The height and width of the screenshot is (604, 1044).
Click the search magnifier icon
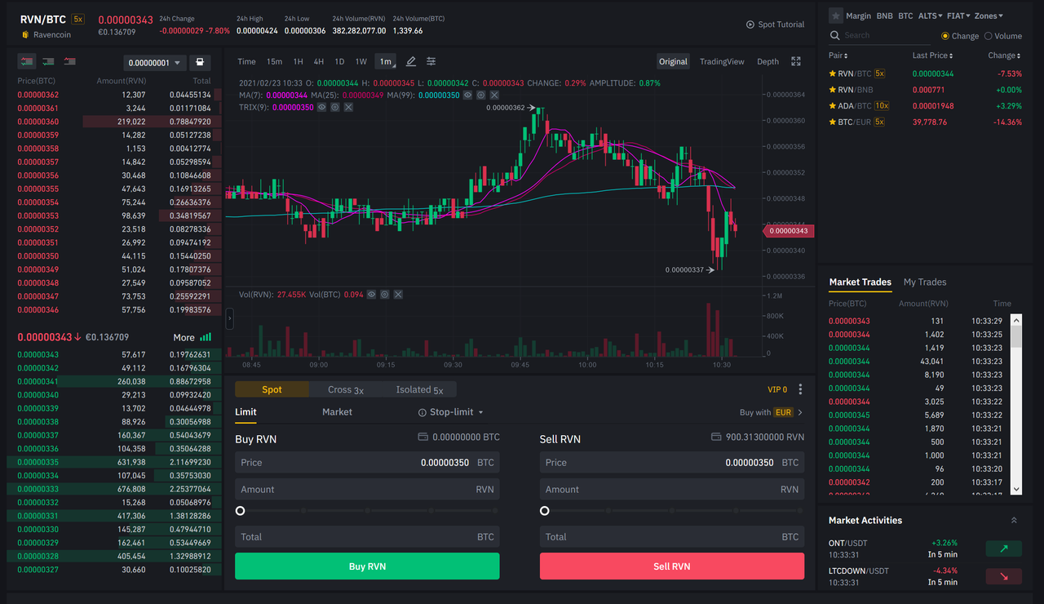(835, 36)
